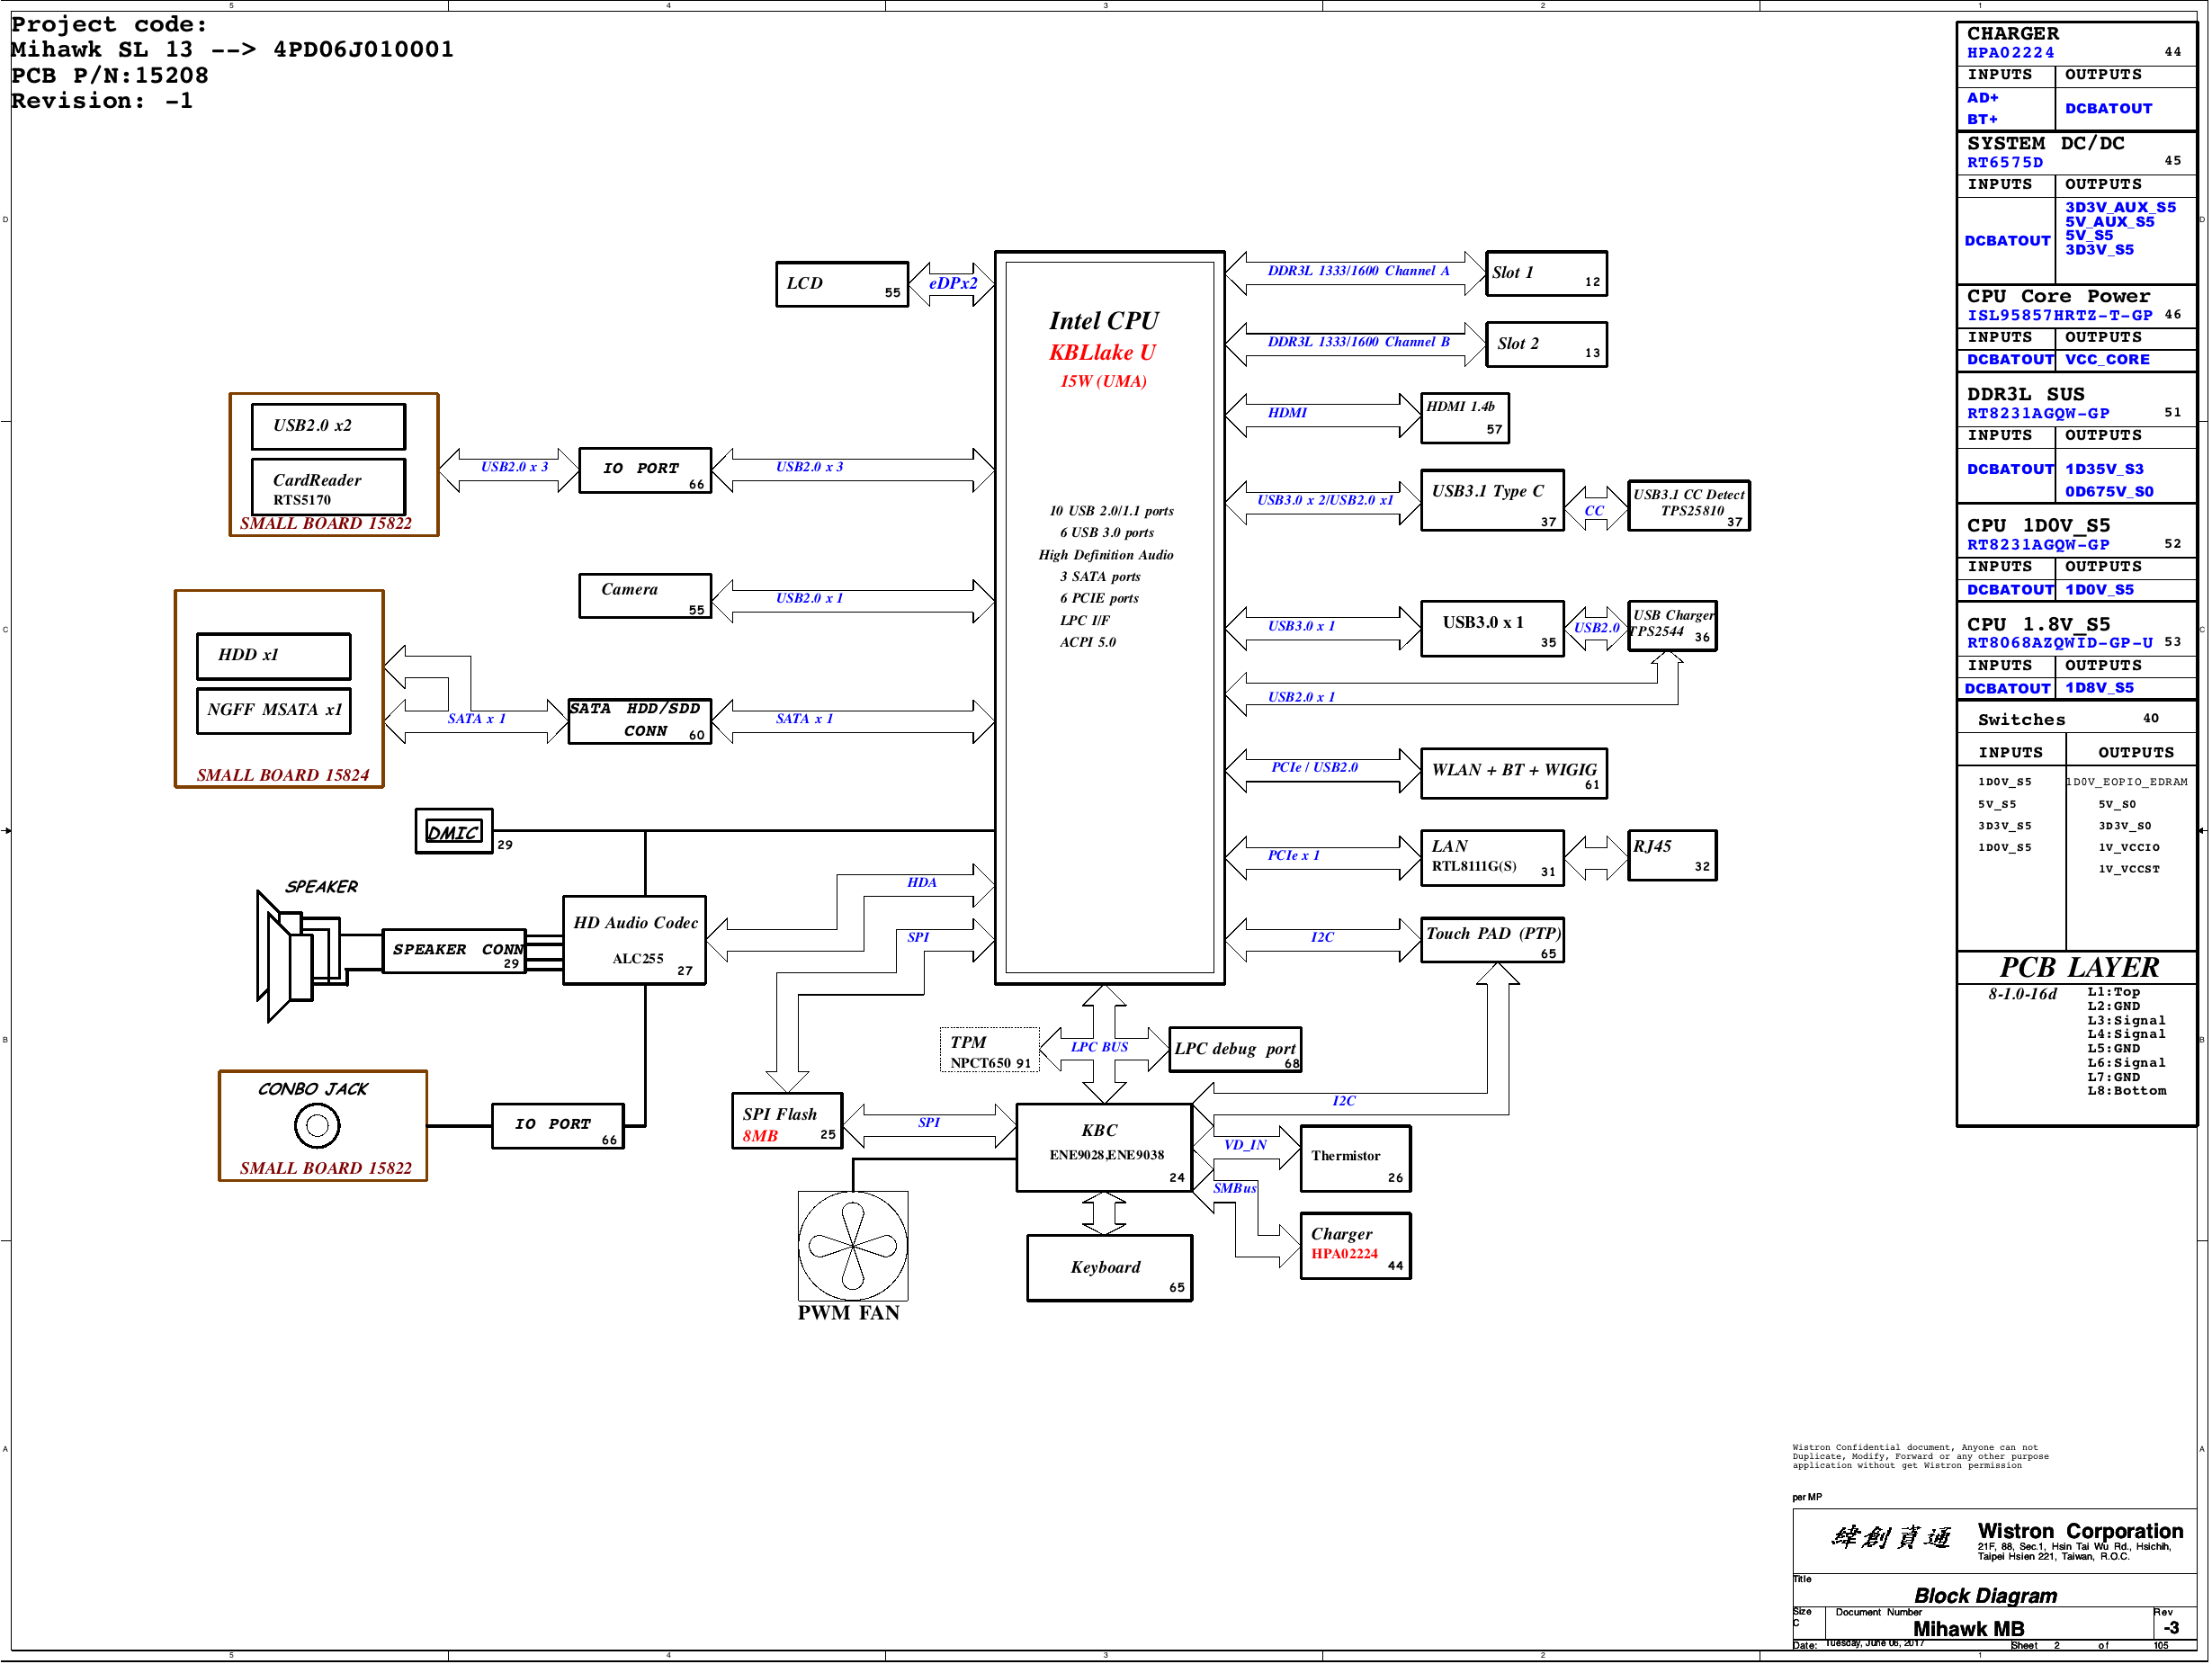This screenshot has height=1664, width=2212.
Task: Click the CC arrow near TPS25810
Action: coord(1594,510)
